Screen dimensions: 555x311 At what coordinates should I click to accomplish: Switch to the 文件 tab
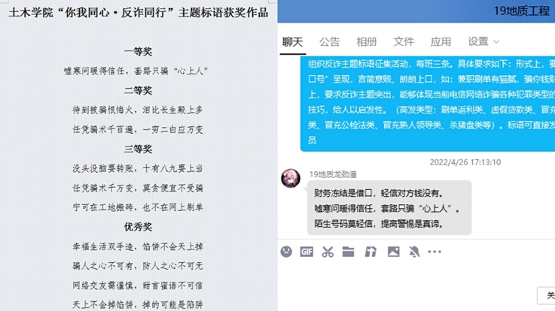(404, 42)
